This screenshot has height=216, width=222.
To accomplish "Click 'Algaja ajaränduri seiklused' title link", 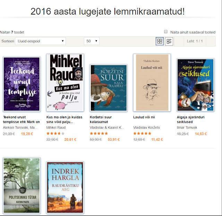I will coord(190,120).
